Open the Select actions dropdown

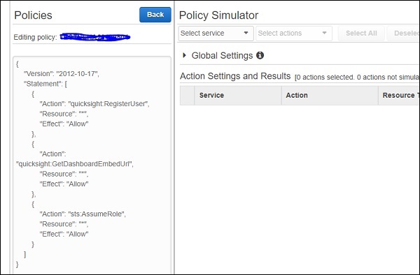(294, 34)
